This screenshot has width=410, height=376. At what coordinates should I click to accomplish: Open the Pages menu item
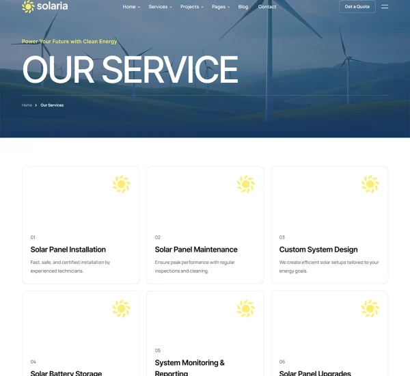click(x=219, y=7)
